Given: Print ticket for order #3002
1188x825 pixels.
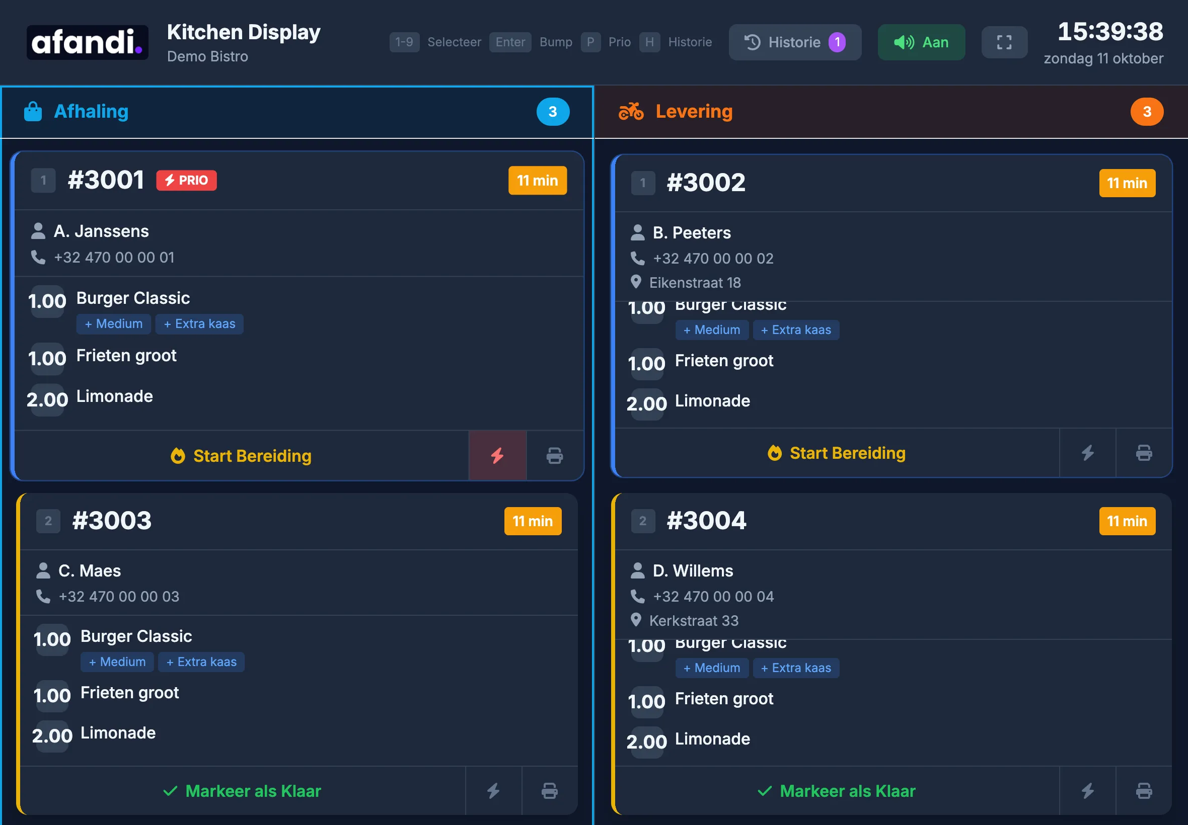Looking at the screenshot, I should [x=1144, y=453].
